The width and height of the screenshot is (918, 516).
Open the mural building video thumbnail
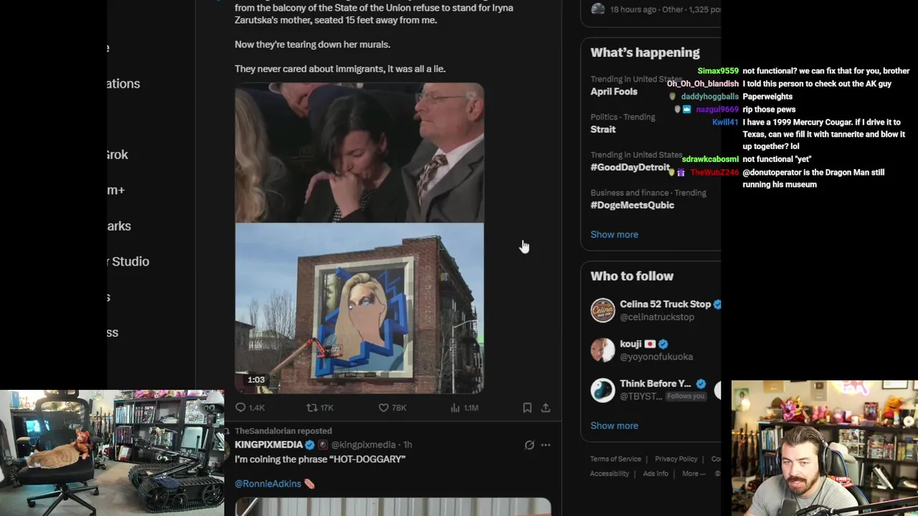tap(359, 309)
